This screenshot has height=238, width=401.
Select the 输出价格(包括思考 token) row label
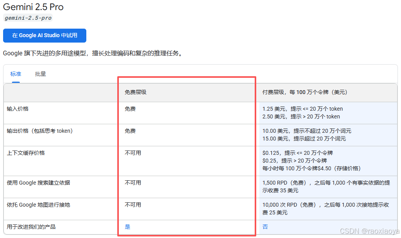[39, 131]
